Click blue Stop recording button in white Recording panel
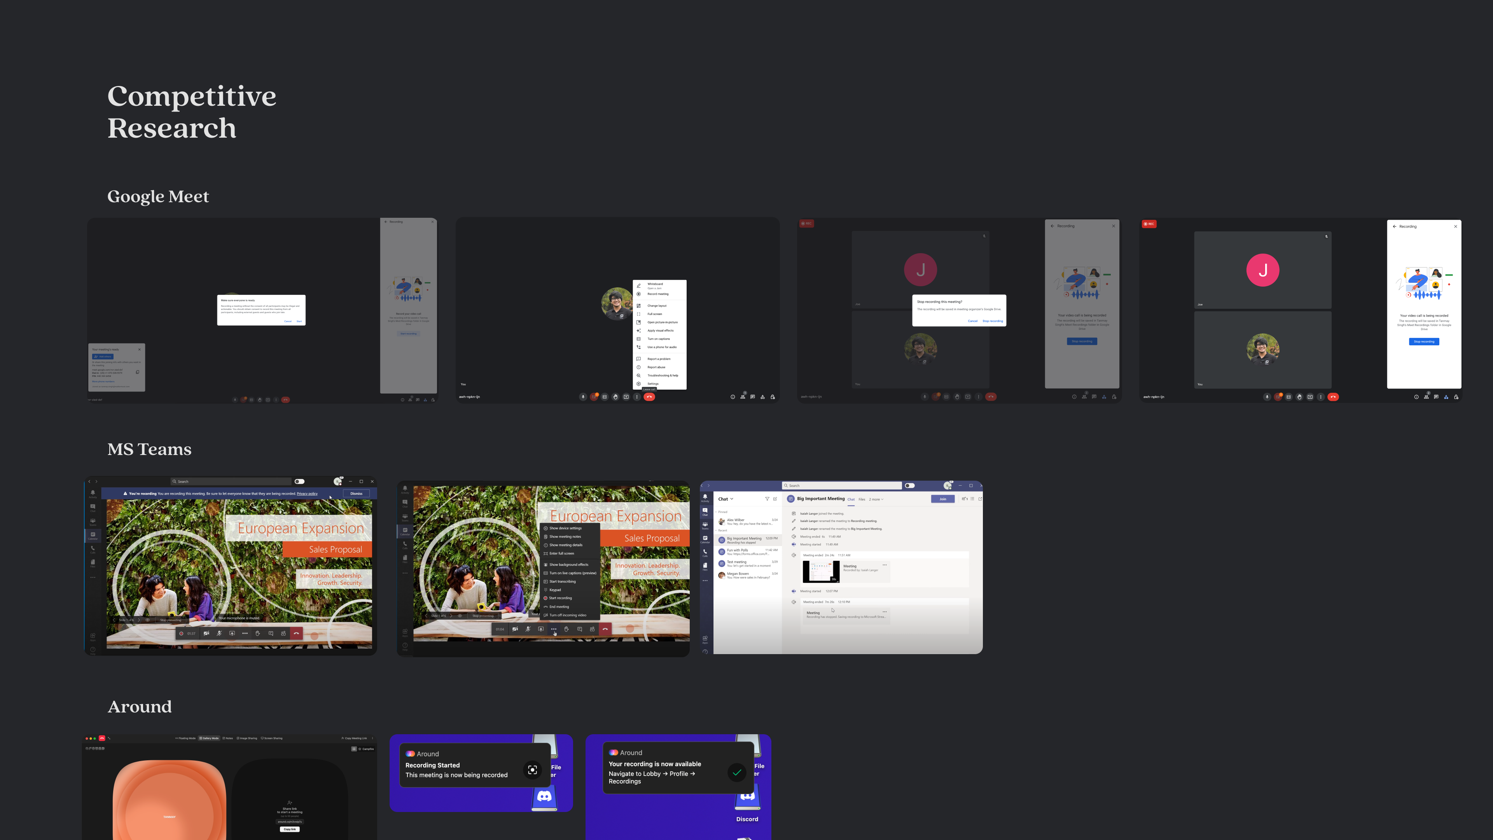1493x840 pixels. 1423,341
